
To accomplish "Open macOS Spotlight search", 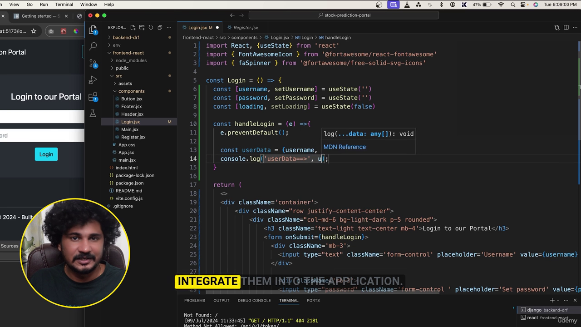I will [513, 5].
